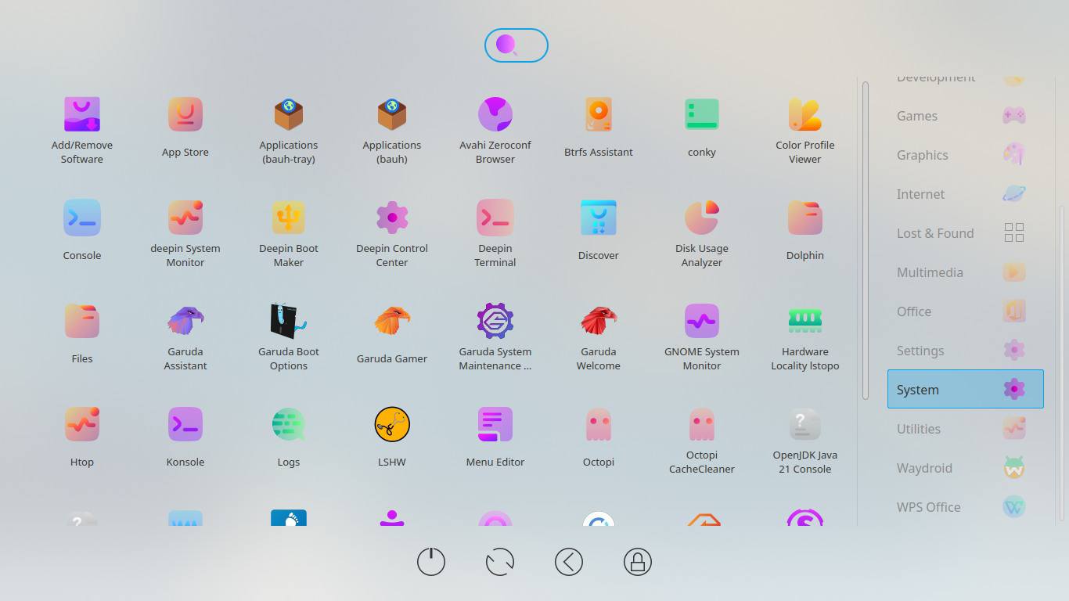This screenshot has height=601, width=1069.
Task: Open Dolphin file manager
Action: pyautogui.click(x=805, y=232)
